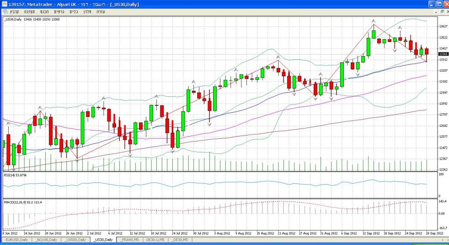The width and height of the screenshot is (449, 245).
Task: Switch to the EURUSD,Daily chart tab
Action: click(x=16, y=240)
